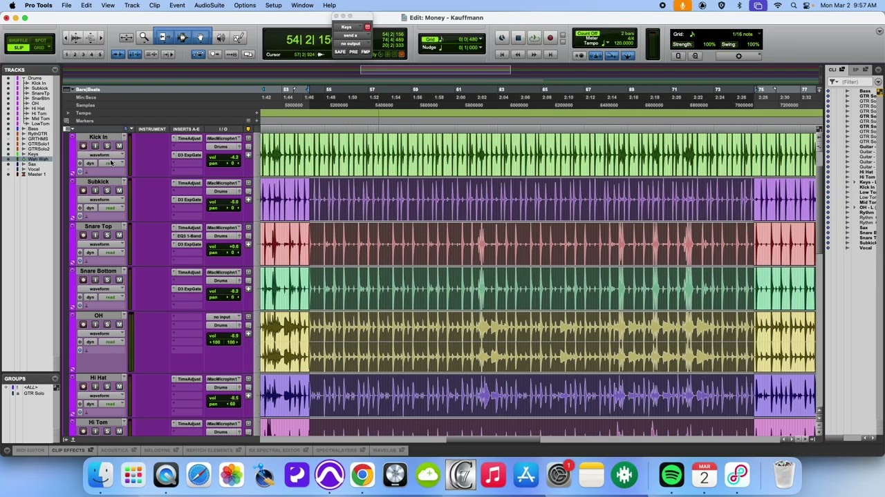This screenshot has height=497, width=885.
Task: Open Subkick automation mode read selector
Action: [111, 208]
